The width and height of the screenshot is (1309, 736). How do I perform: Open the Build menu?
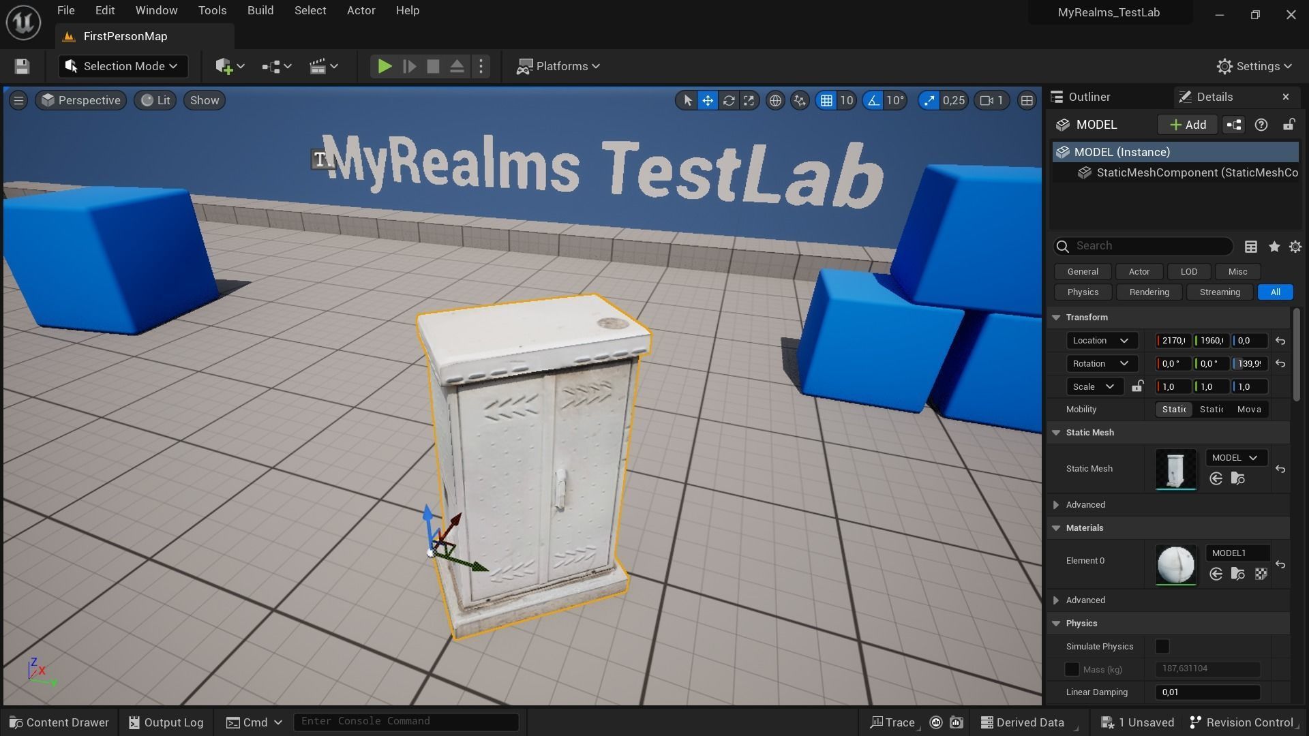260,11
